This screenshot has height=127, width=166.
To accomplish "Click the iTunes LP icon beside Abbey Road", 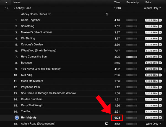I will 107,14.
